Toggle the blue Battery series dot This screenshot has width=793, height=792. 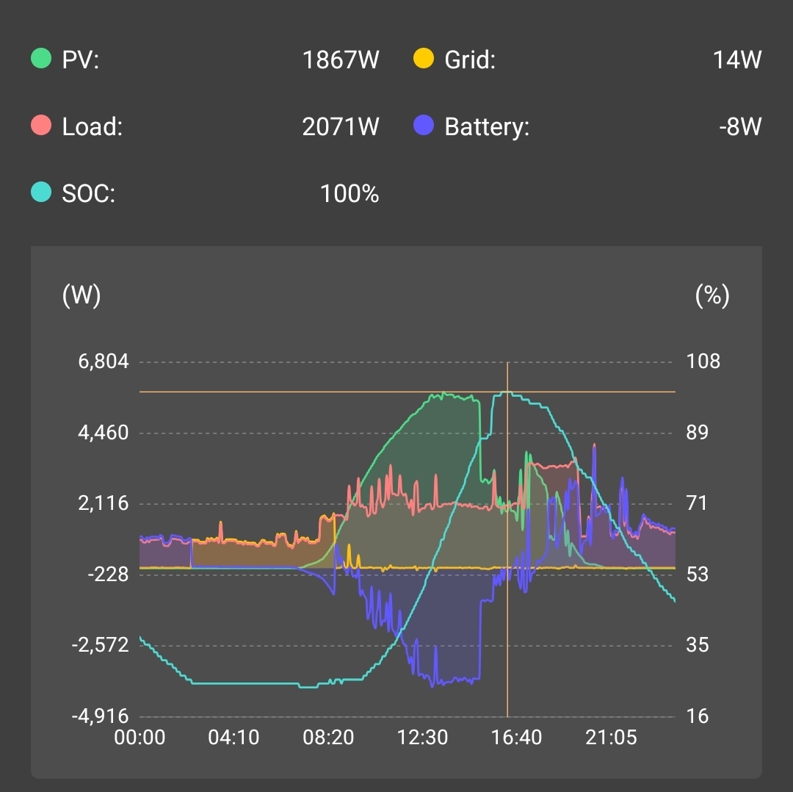tap(424, 125)
